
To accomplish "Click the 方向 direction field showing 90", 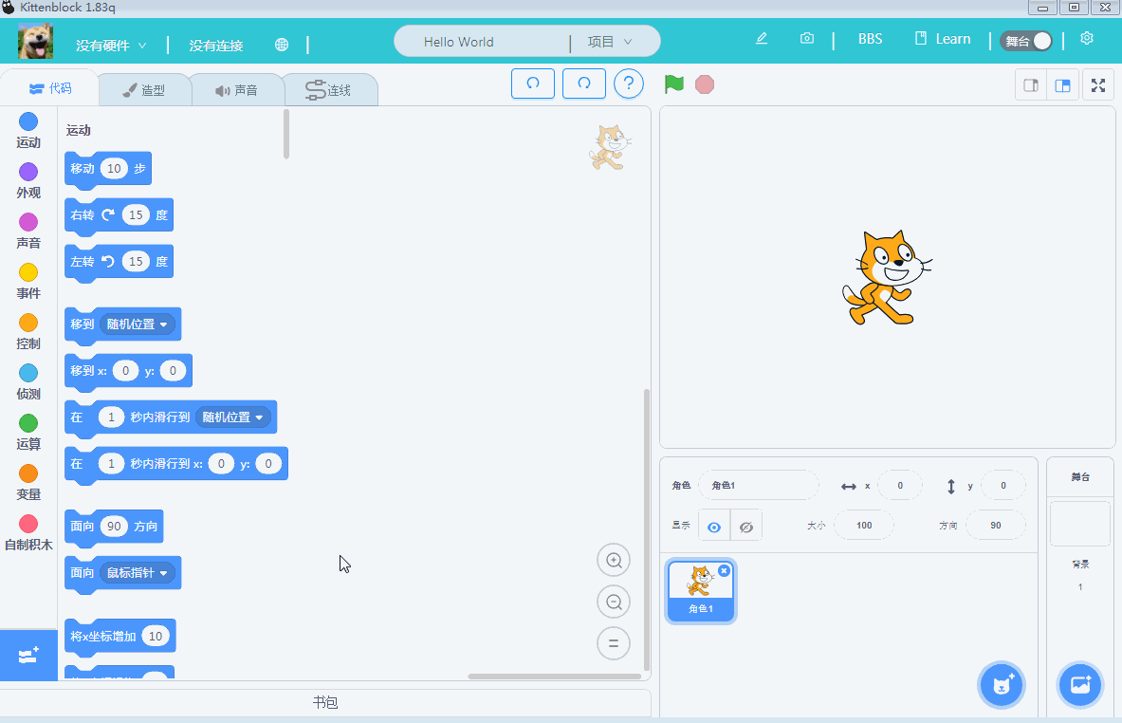I will (996, 526).
